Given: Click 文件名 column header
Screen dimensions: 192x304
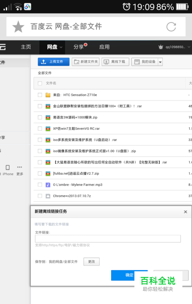Looking at the screenshot, I should (51, 83).
